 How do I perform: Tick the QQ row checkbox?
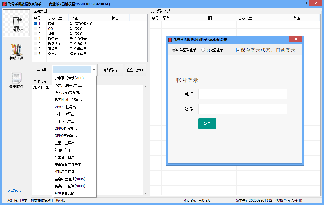[35, 29]
